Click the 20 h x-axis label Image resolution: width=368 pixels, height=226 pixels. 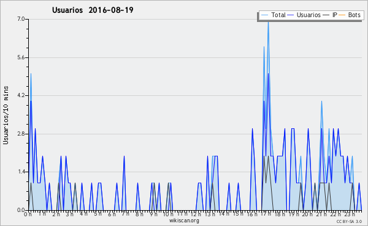pyautogui.click(x=307, y=214)
